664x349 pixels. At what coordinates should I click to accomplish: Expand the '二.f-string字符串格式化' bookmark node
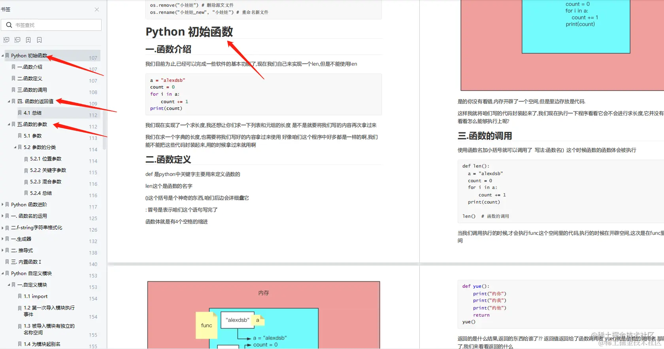click(2, 228)
